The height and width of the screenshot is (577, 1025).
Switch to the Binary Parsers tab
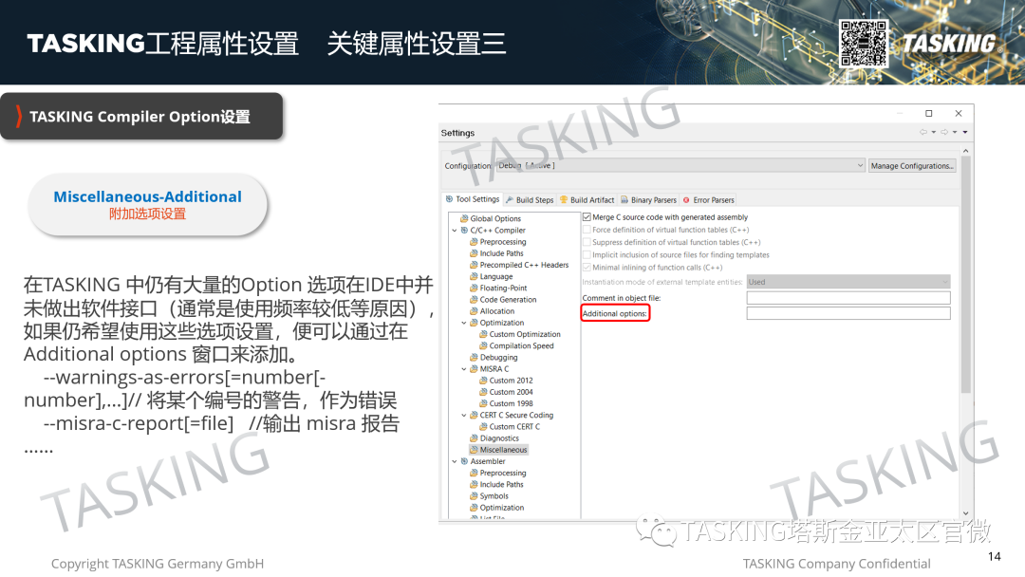click(648, 200)
